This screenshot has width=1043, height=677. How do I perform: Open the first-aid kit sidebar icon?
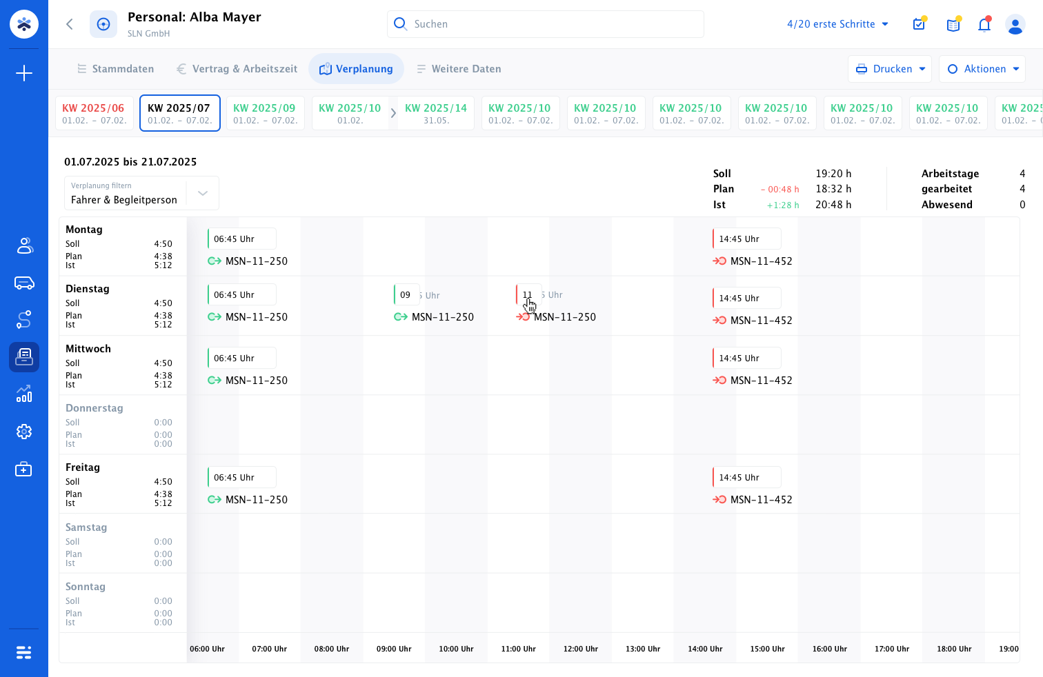24,469
